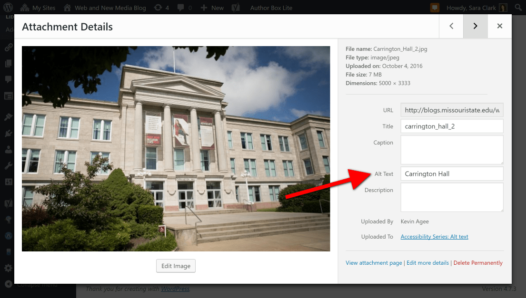Screen dimensions: 526x298
Task: Open the WordPress link in footer
Action: pos(175,288)
